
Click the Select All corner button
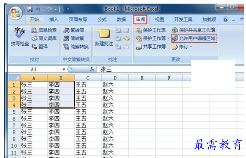(14, 78)
